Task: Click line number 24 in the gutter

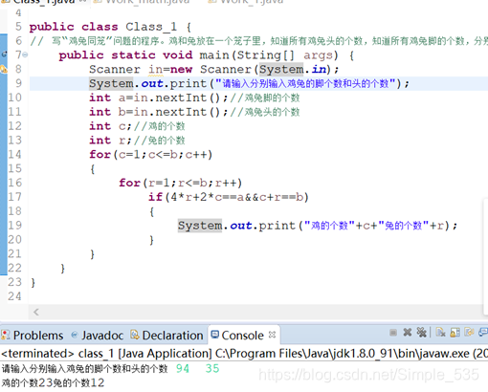Action: pos(14,296)
